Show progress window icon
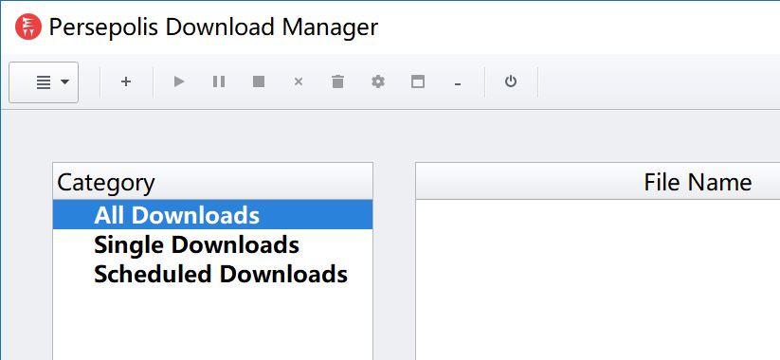Screen dimensions: 780x360 [x=418, y=81]
